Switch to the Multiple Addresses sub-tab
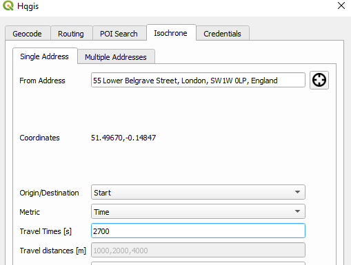Viewport: 351px width, 265px height. [116, 57]
